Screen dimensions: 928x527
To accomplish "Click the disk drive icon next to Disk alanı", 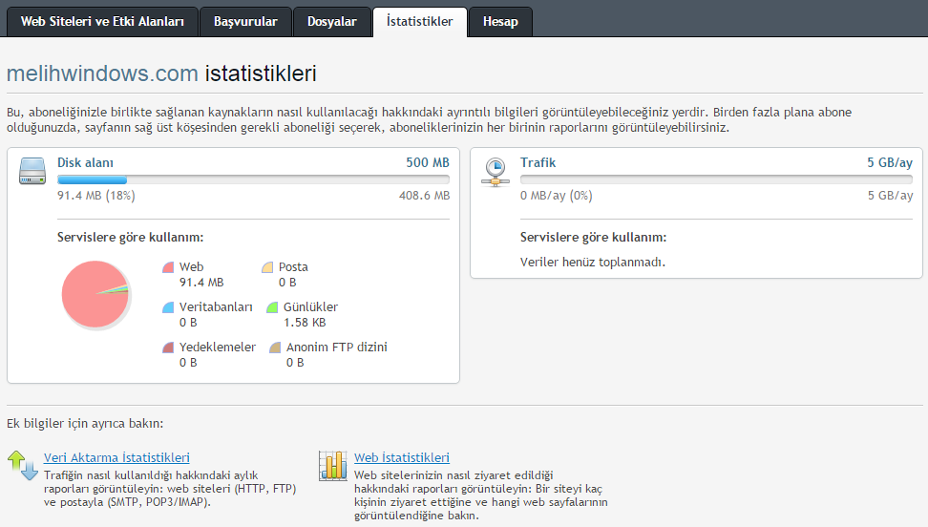I will (32, 171).
